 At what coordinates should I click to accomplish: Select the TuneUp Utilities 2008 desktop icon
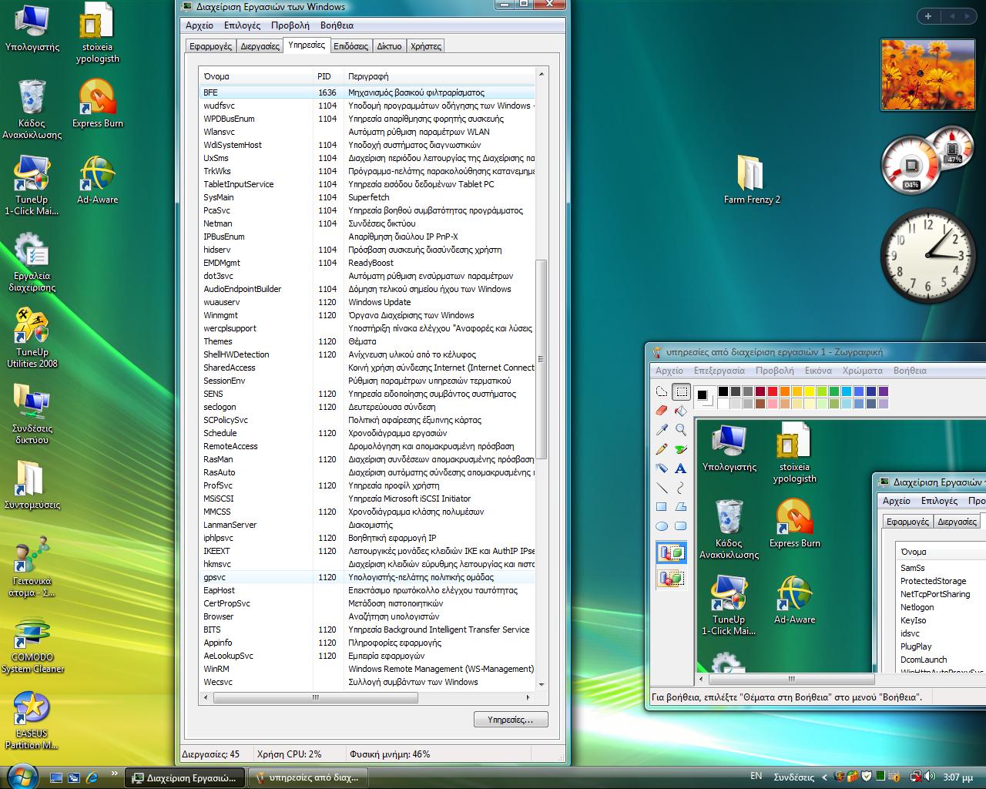point(32,338)
